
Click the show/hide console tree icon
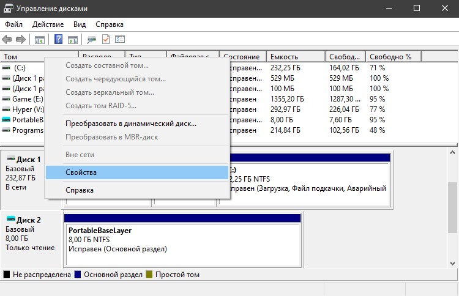tap(40, 40)
